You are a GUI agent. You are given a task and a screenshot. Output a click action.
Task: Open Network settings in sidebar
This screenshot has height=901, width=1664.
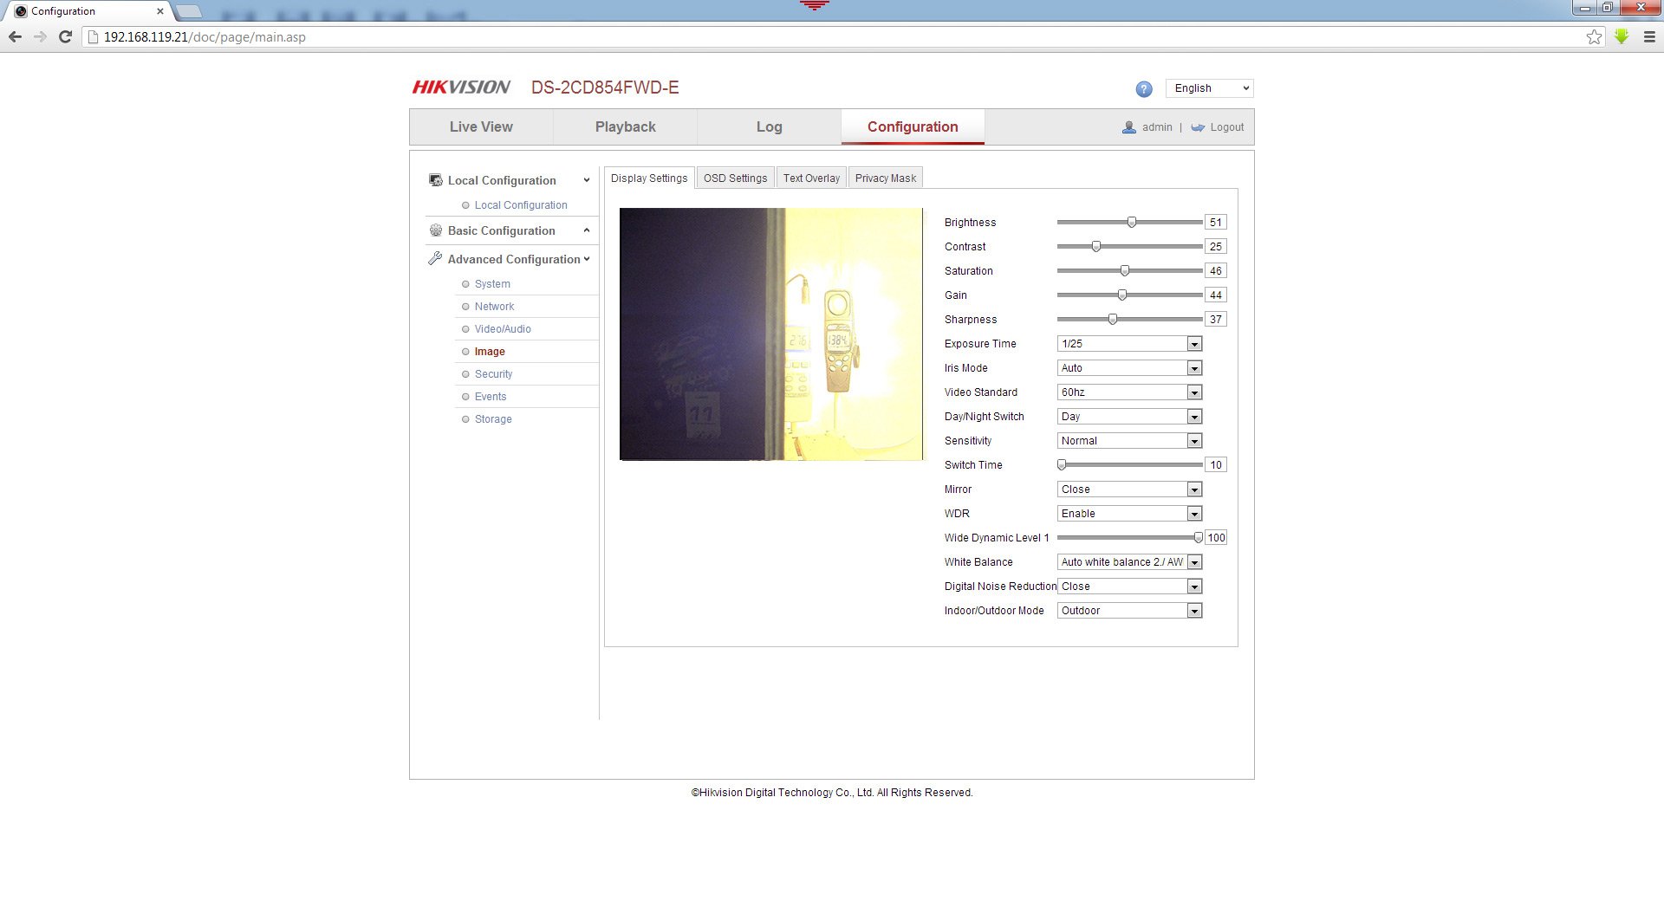point(494,307)
